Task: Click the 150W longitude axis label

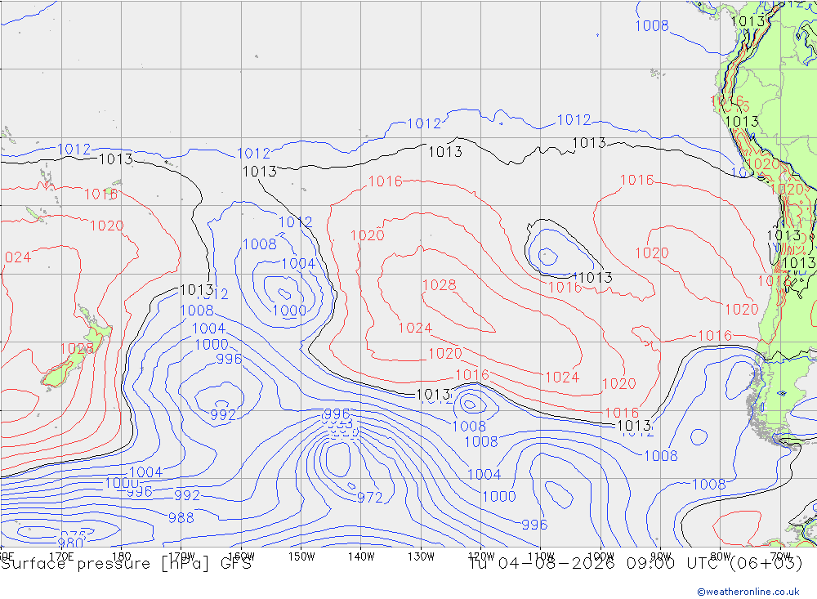Action: click(x=301, y=557)
